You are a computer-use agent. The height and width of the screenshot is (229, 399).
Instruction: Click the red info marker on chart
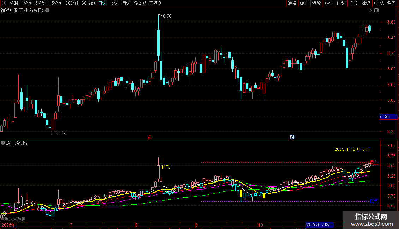tap(149, 137)
